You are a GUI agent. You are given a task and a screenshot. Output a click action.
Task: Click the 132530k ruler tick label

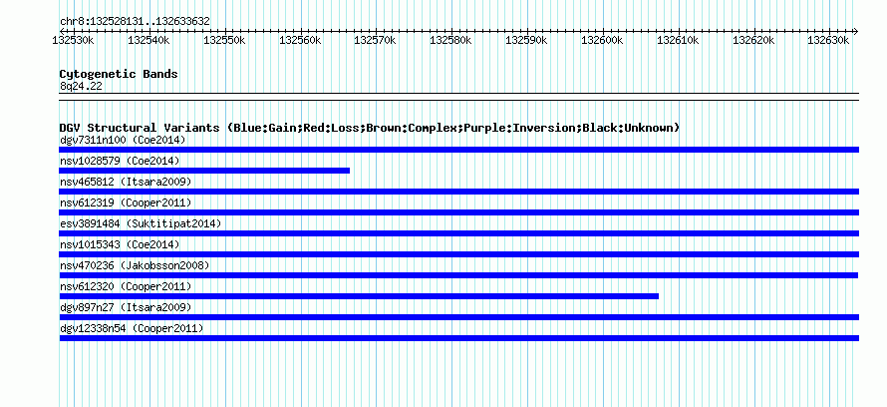pos(73,40)
